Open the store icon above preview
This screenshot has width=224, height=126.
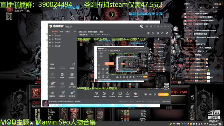tap(148, 33)
